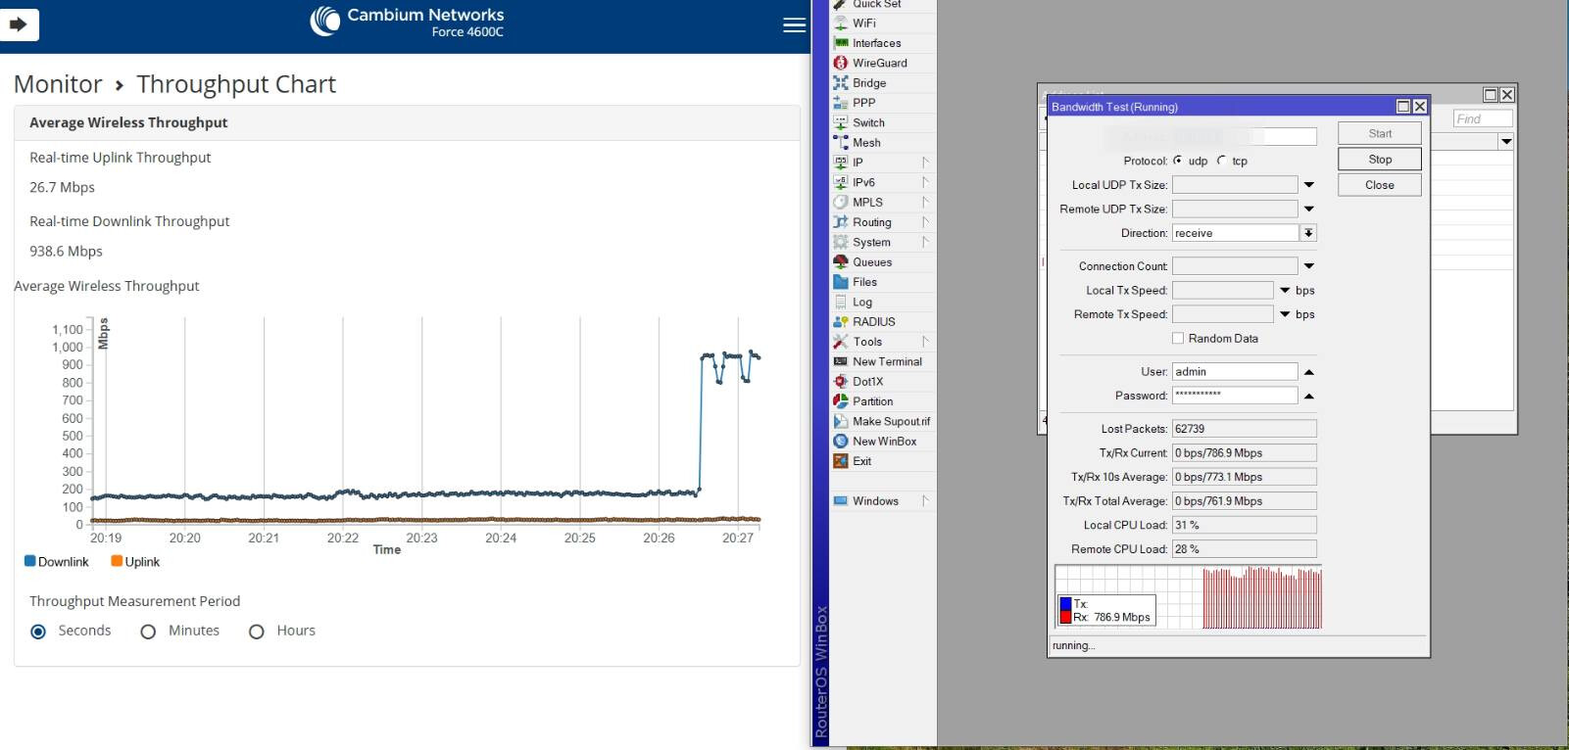Image resolution: width=1569 pixels, height=750 pixels.
Task: Click the Routing icon in WinBox
Action: tap(841, 222)
